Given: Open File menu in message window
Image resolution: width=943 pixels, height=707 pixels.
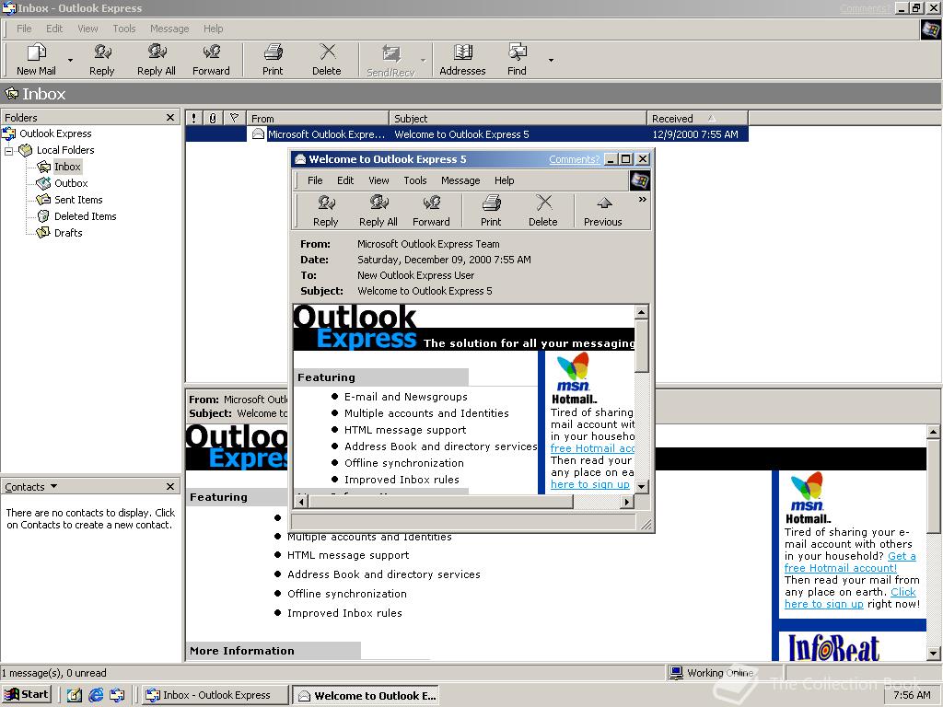Looking at the screenshot, I should 315,180.
